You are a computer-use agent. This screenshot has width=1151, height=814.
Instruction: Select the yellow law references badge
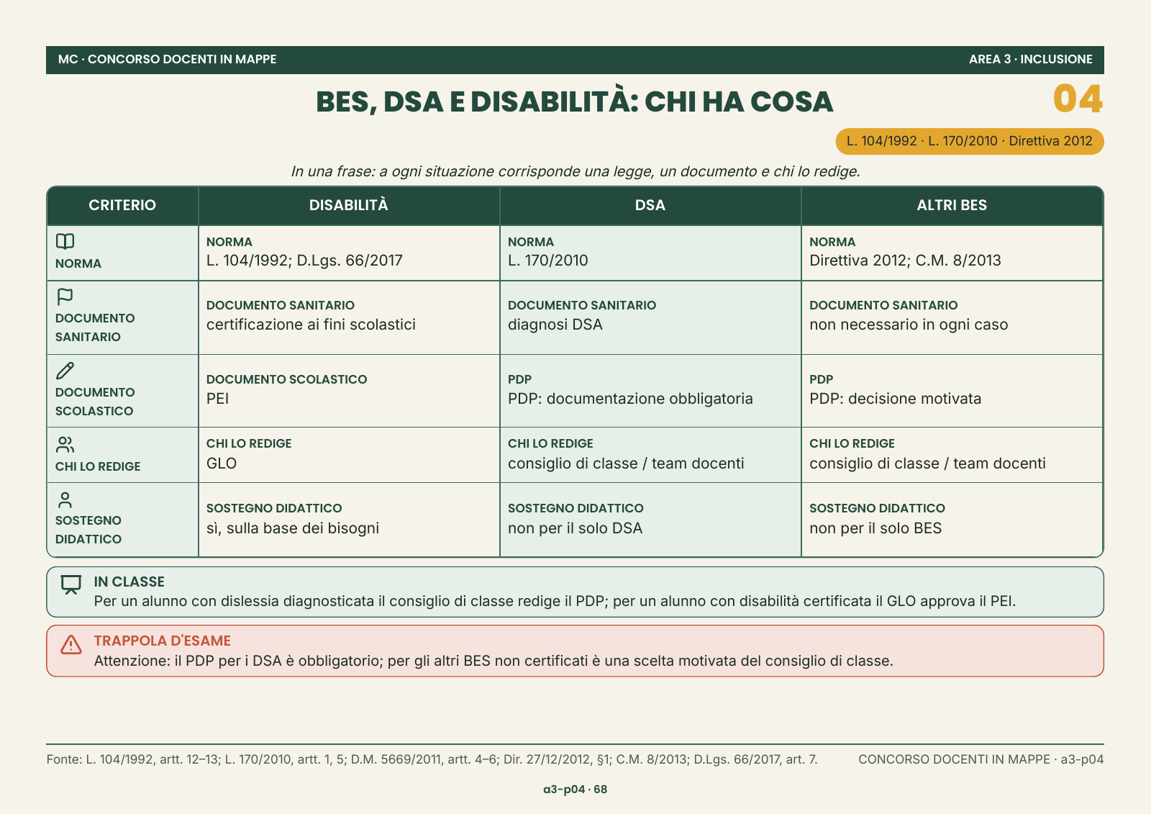coord(969,141)
